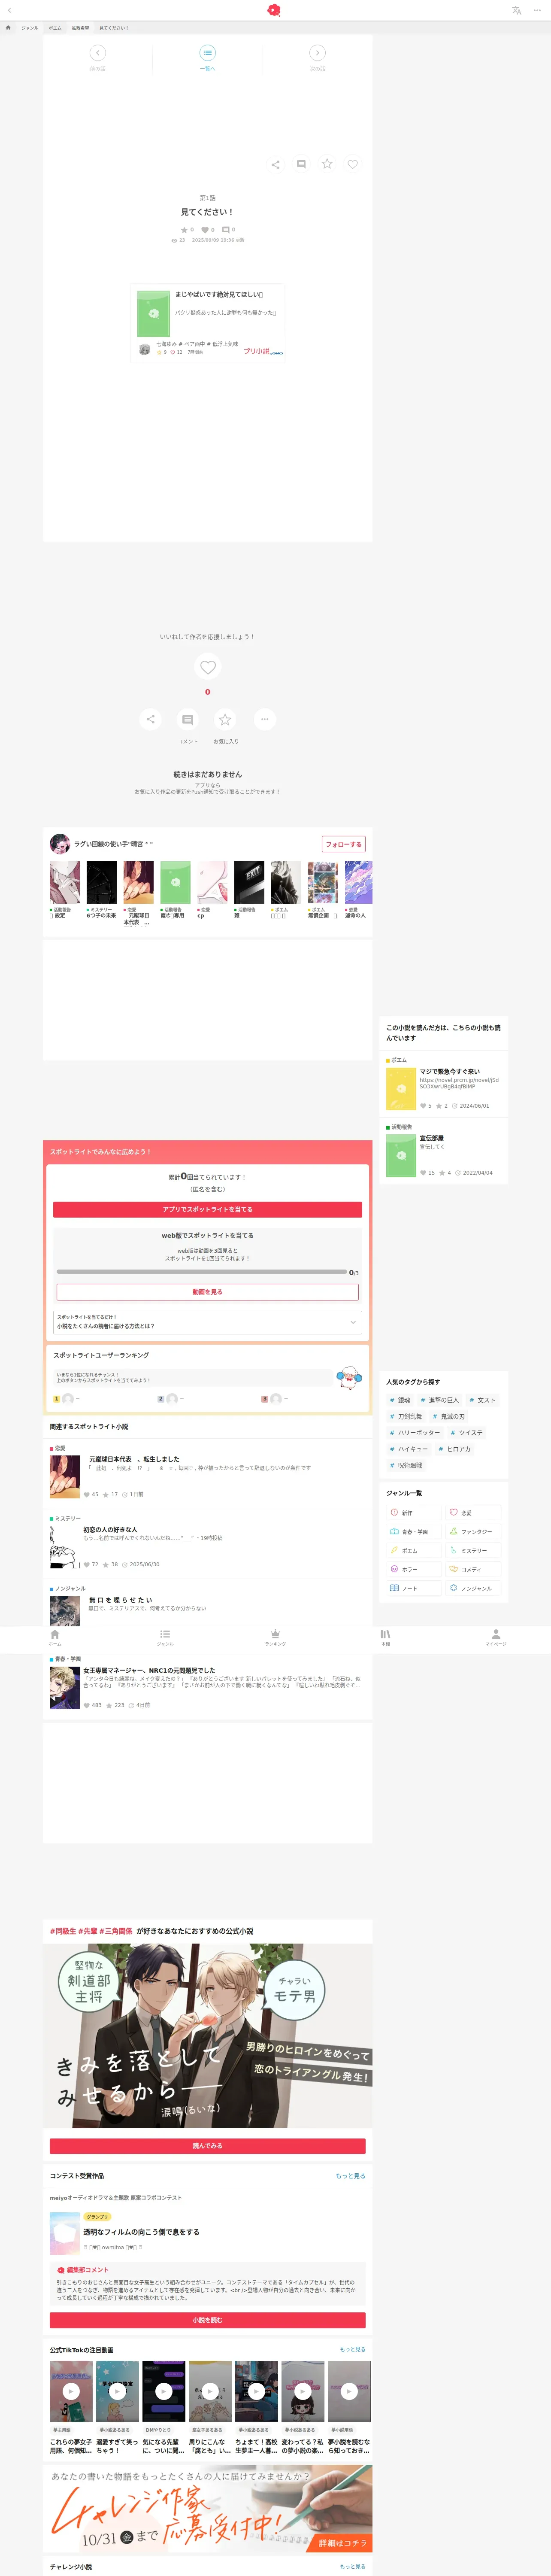Select the ヒロアカ tag

(x=455, y=1449)
